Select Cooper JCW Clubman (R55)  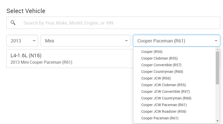pos(163,85)
